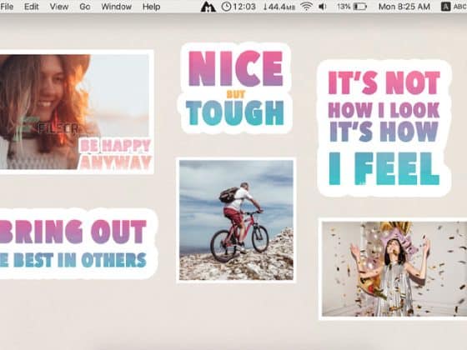Select the confetti celebration photo
Screen dimensions: 467x350
pyautogui.click(x=393, y=268)
